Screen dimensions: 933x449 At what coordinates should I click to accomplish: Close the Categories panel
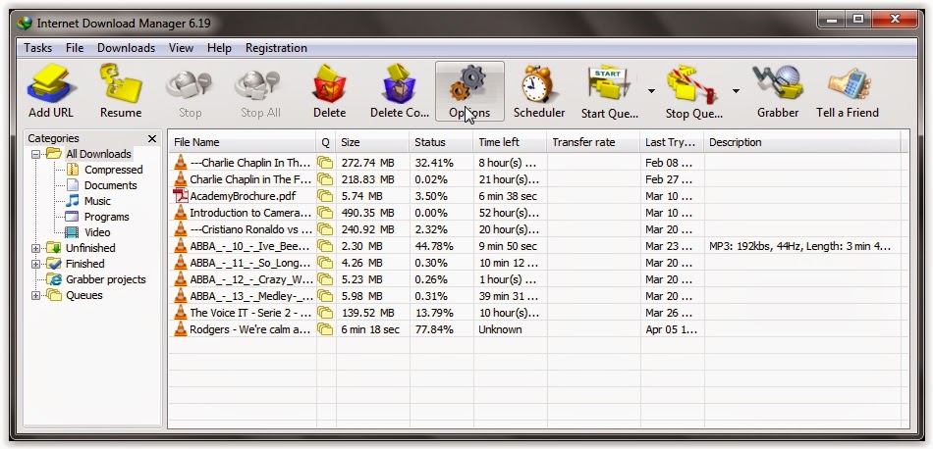click(151, 138)
